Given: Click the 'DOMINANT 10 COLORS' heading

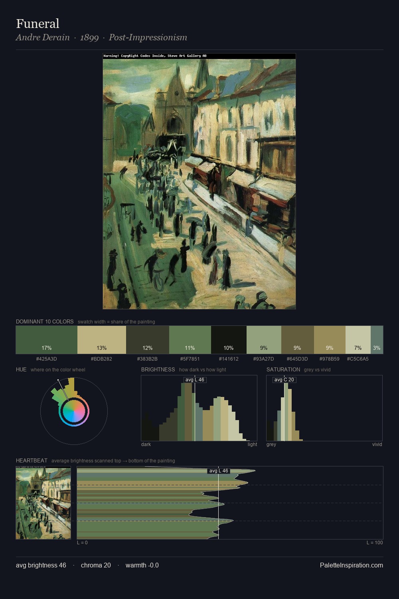Looking at the screenshot, I should click(45, 321).
